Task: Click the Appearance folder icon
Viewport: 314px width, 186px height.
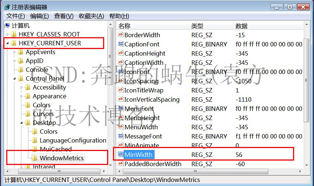Action: pyautogui.click(x=28, y=96)
